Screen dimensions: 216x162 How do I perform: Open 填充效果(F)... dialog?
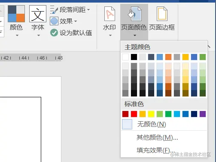pyautogui.click(x=164, y=150)
